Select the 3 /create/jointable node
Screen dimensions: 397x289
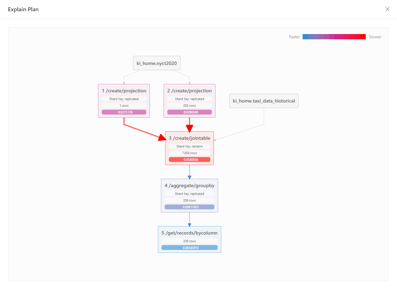(190, 138)
